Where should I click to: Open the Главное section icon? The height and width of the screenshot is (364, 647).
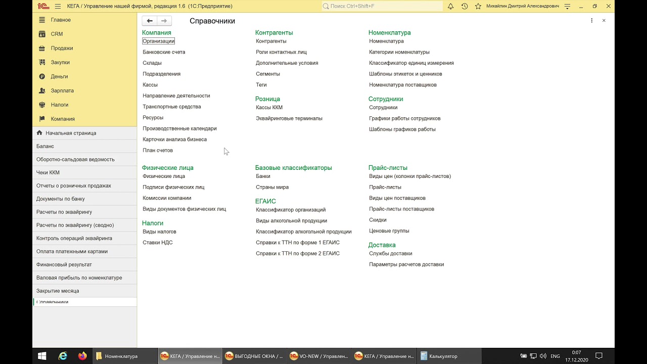42,20
